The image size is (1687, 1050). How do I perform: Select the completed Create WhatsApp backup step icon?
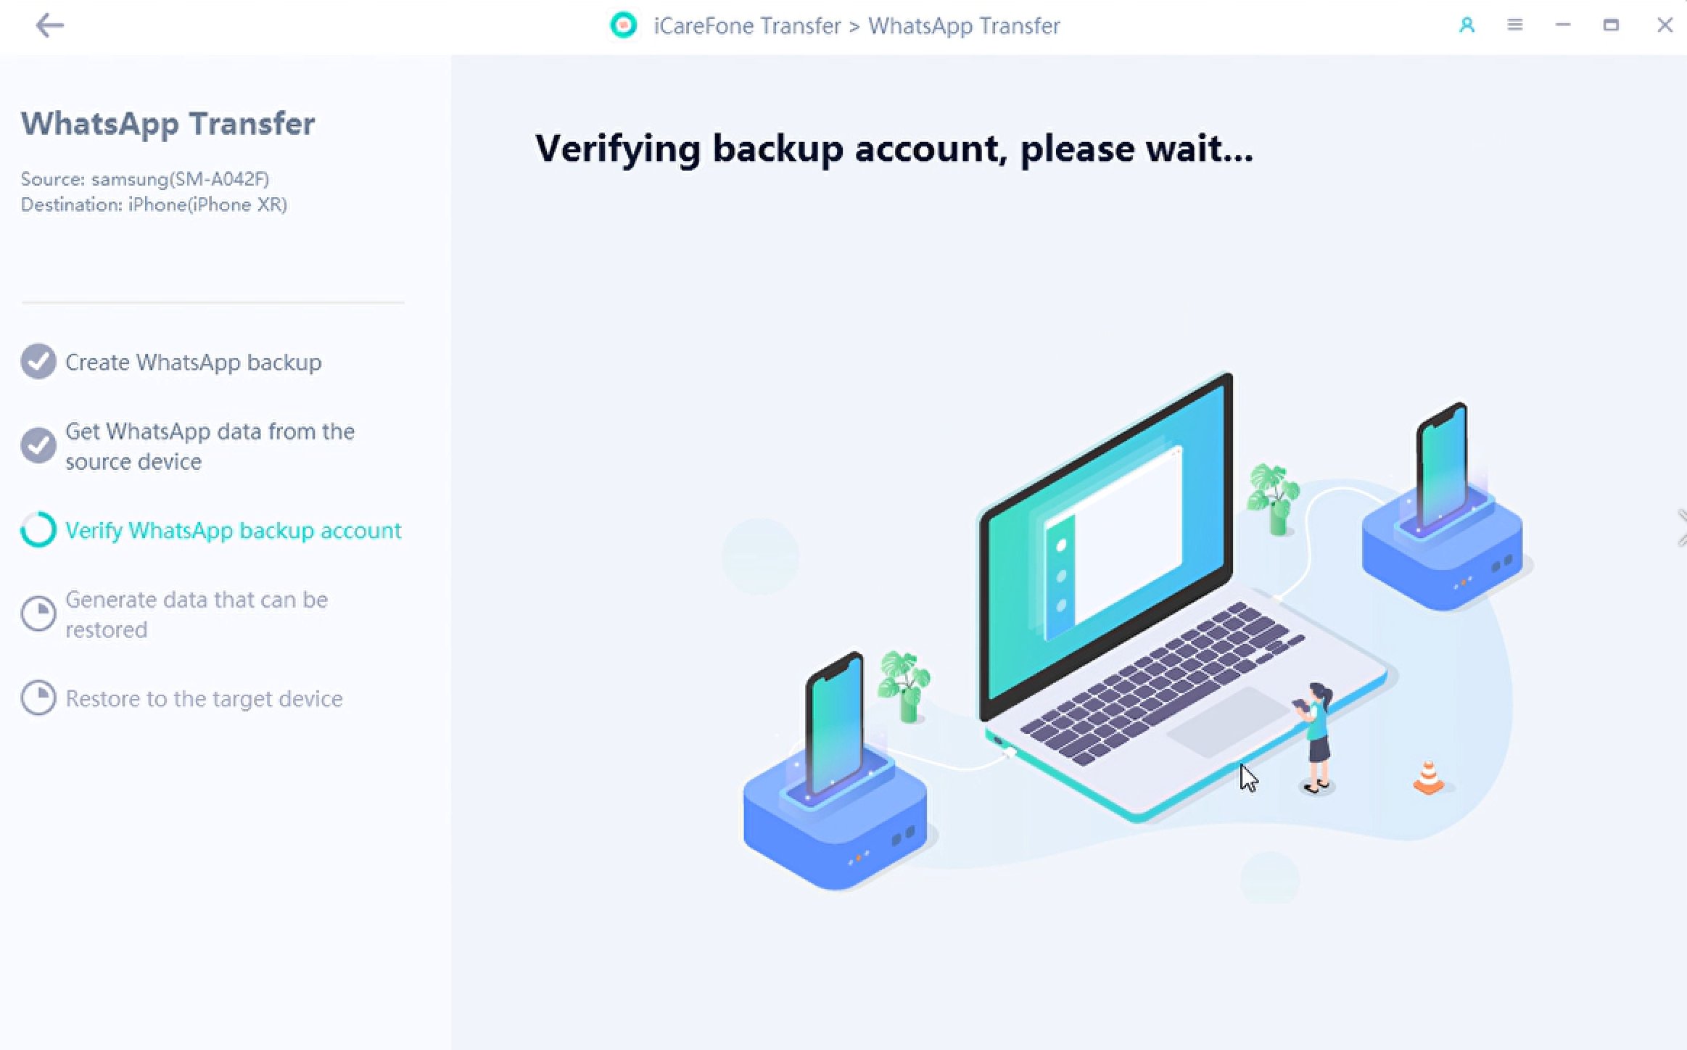[x=38, y=360]
